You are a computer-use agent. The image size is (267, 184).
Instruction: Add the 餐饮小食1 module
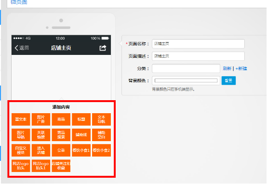[x=81, y=150]
